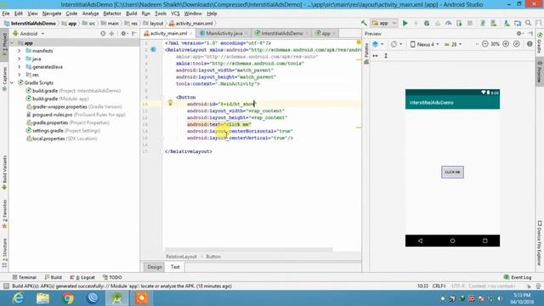Image resolution: width=544 pixels, height=306 pixels.
Task: Click the gray Stop square in toolbar
Action: tap(470, 23)
